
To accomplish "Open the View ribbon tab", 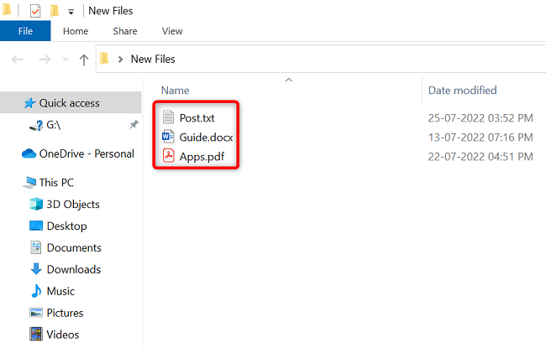I will (172, 31).
